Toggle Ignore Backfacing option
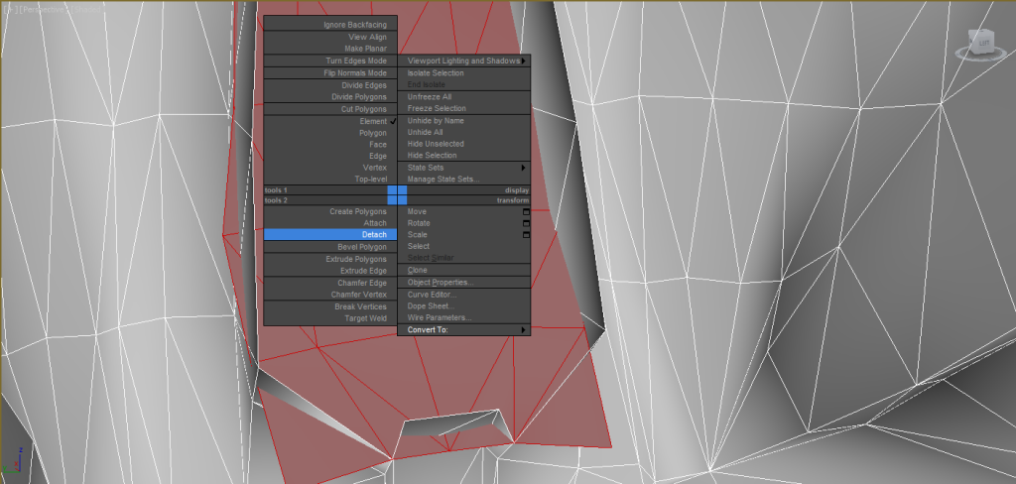Image resolution: width=1016 pixels, height=484 pixels. [330, 25]
